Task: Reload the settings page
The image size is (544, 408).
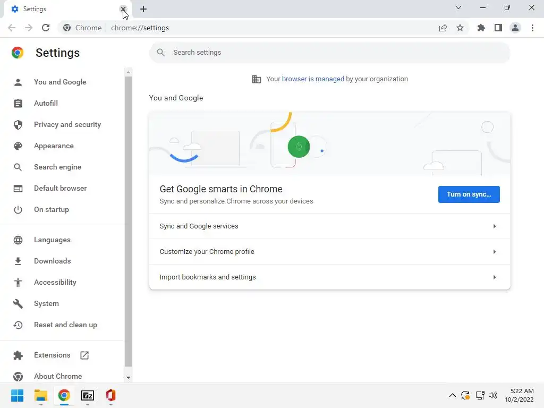Action: click(x=46, y=28)
